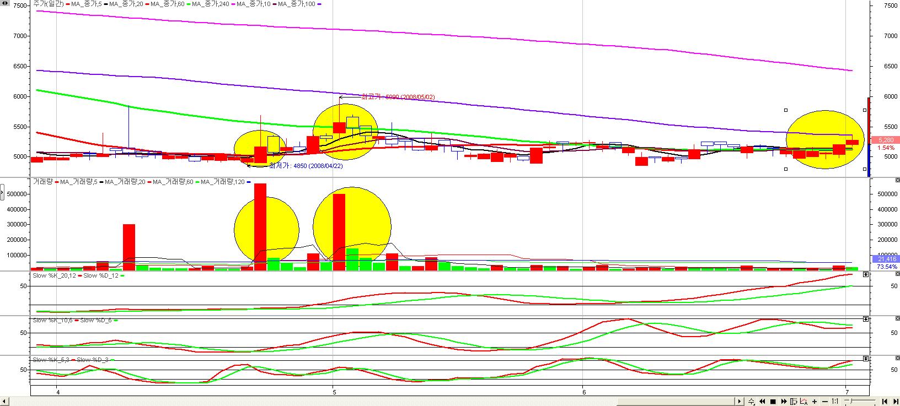Screen dimensions: 900x406
Task: Select the MA_거래량,120 legend entry
Action: [x=223, y=181]
